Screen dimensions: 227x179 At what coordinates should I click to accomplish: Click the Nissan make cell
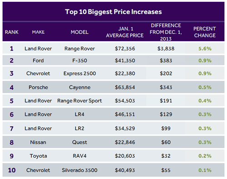(x=38, y=142)
